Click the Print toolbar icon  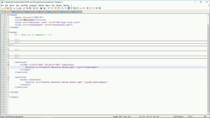20,8
